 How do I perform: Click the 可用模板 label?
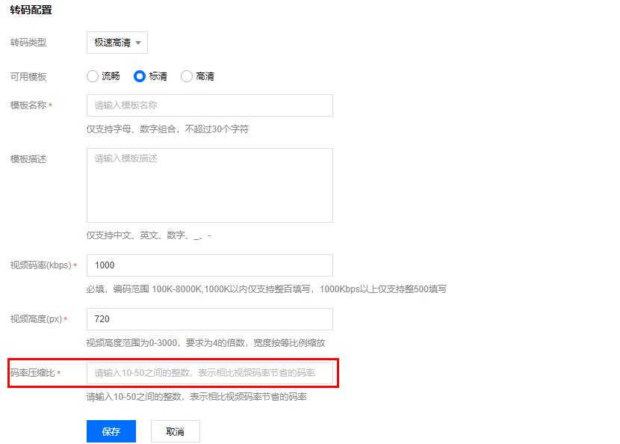(28, 76)
